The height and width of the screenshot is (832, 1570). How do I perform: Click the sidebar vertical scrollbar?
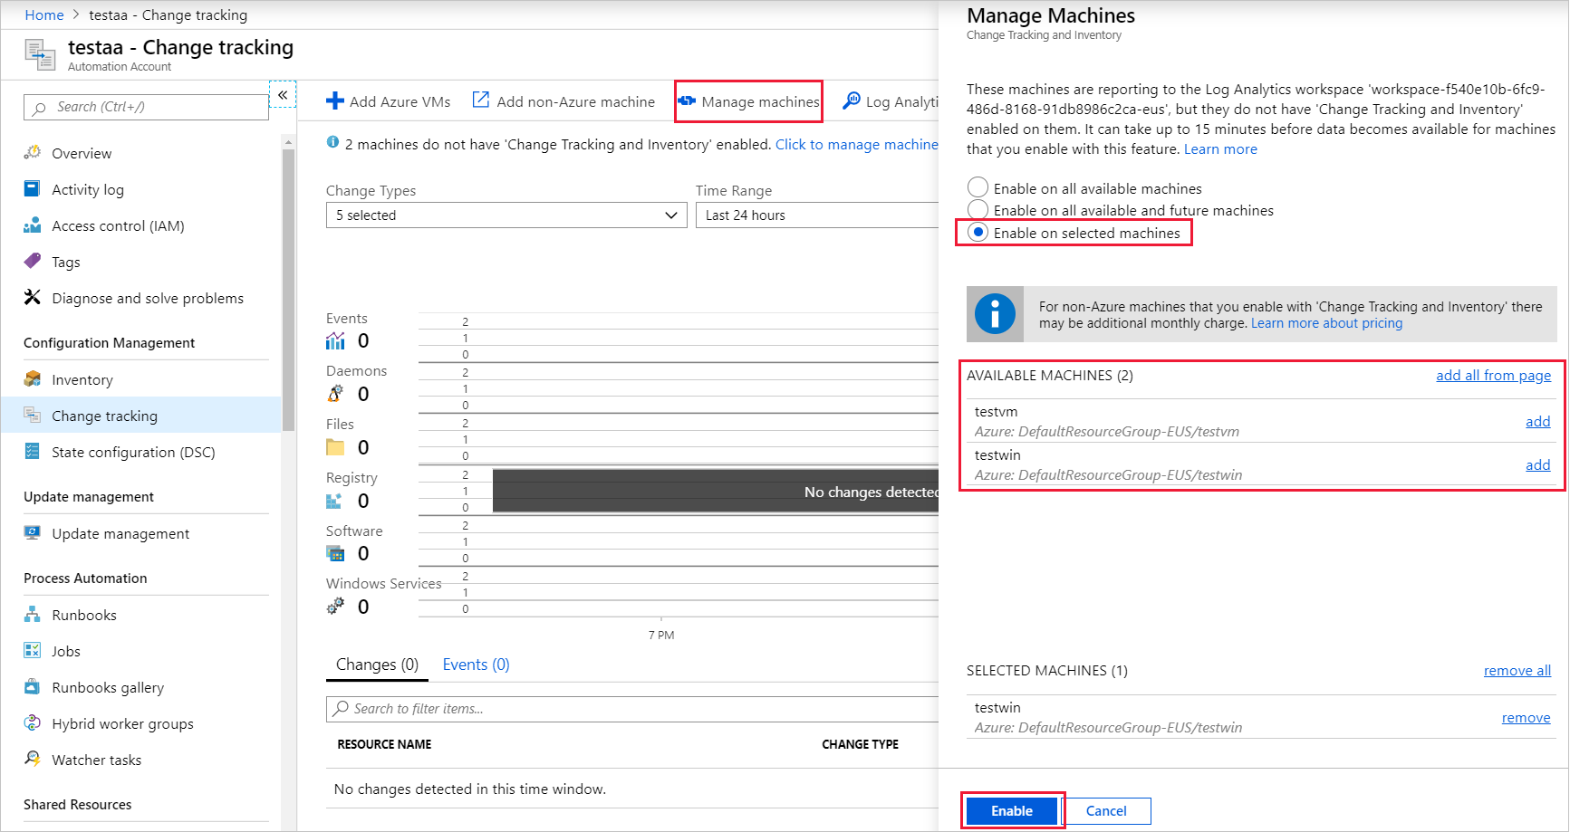288,290
